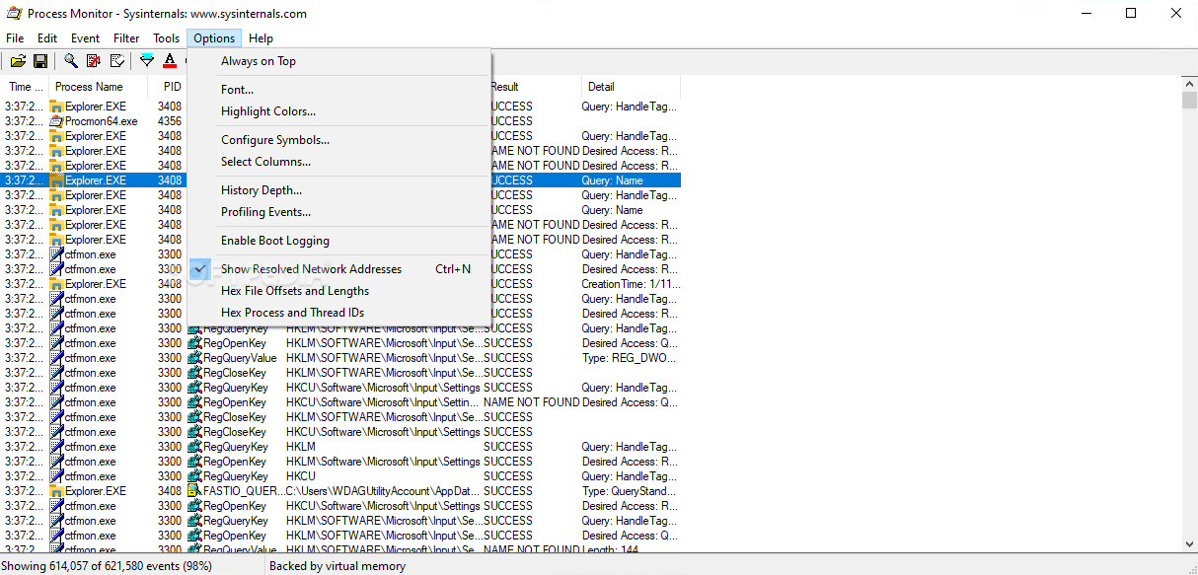Sort by the Time column header
The width and height of the screenshot is (1198, 575).
click(x=25, y=87)
